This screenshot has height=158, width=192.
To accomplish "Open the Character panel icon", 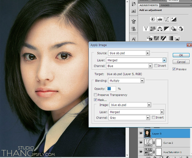I will pos(134,39).
